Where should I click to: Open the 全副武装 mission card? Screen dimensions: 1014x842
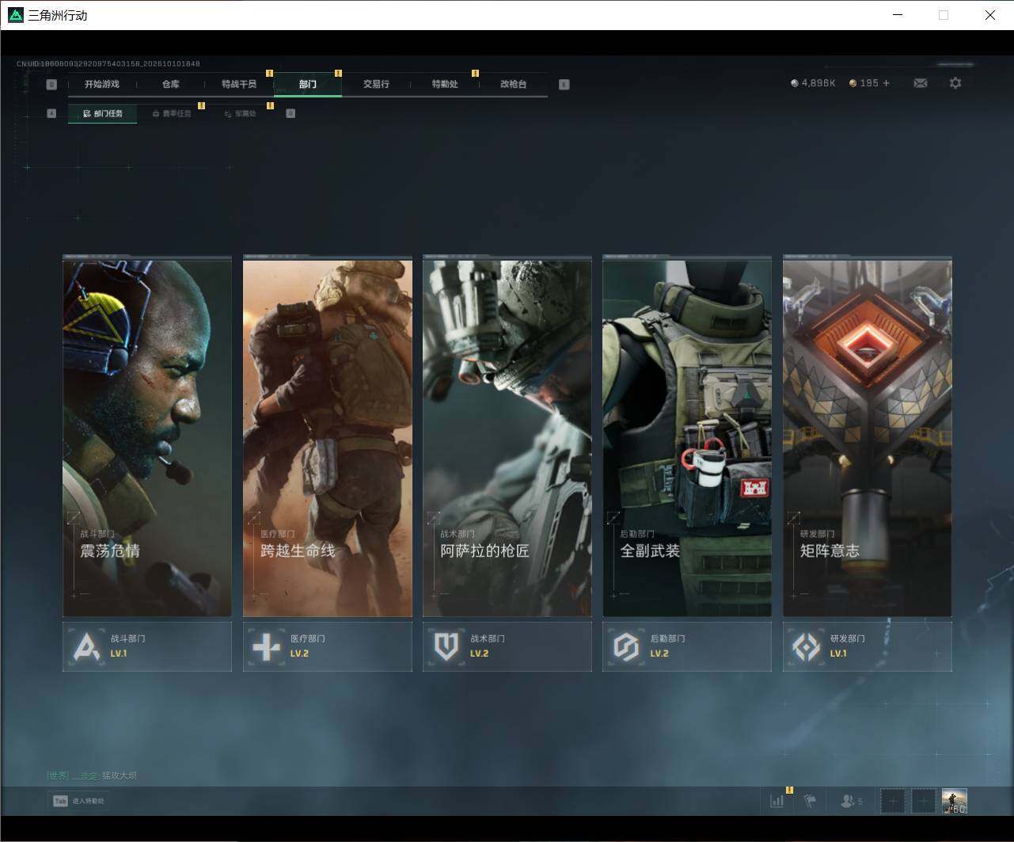pos(687,436)
